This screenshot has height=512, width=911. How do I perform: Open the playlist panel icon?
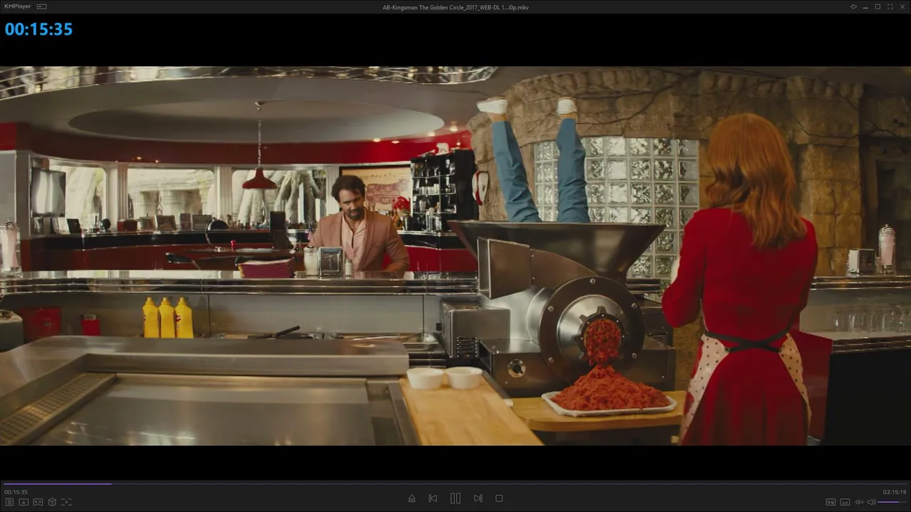[x=9, y=502]
